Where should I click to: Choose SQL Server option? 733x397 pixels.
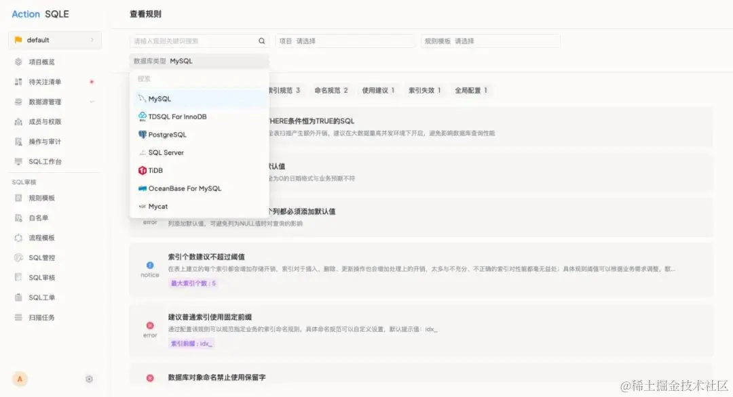click(199, 152)
